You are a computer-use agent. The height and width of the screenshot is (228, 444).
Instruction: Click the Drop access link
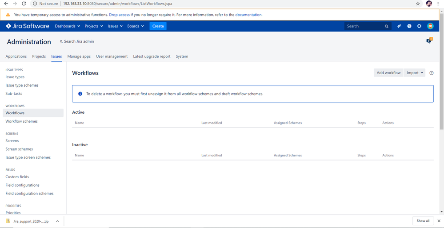119,15
